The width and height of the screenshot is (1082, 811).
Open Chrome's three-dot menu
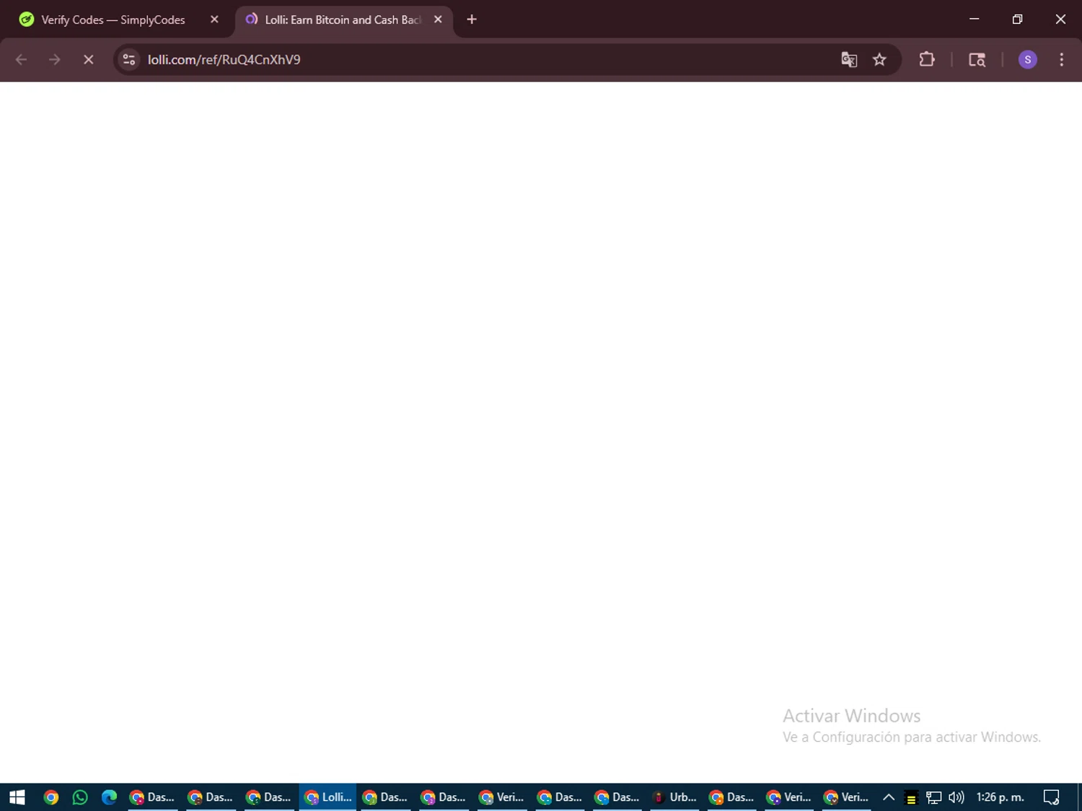coord(1061,60)
